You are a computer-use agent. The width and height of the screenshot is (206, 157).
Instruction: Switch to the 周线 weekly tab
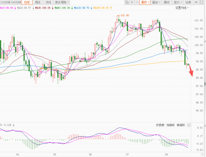coord(38,2)
